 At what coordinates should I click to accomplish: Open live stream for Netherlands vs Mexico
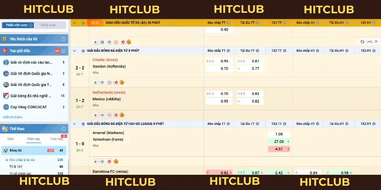point(109,115)
